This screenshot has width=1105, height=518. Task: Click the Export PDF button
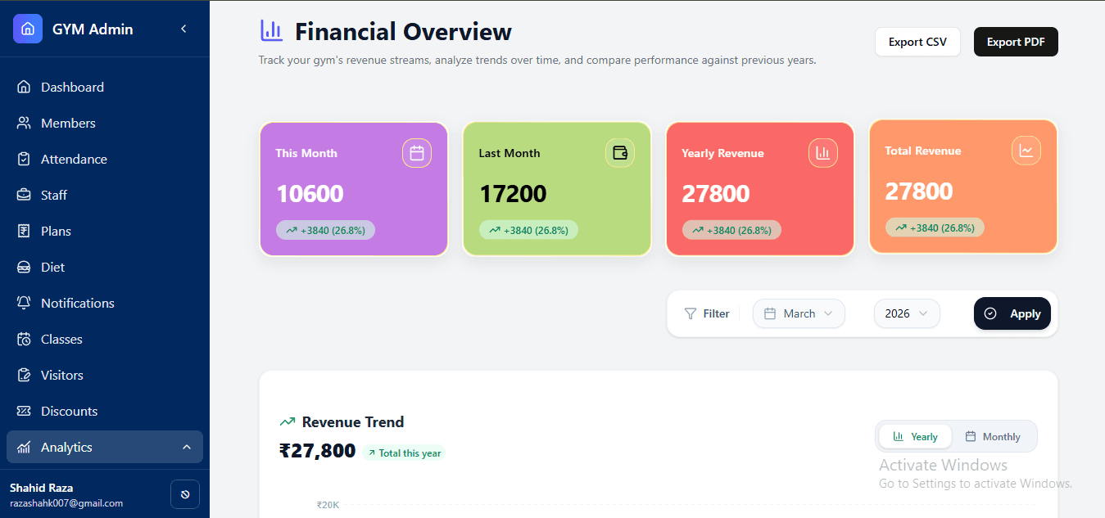(x=1016, y=41)
